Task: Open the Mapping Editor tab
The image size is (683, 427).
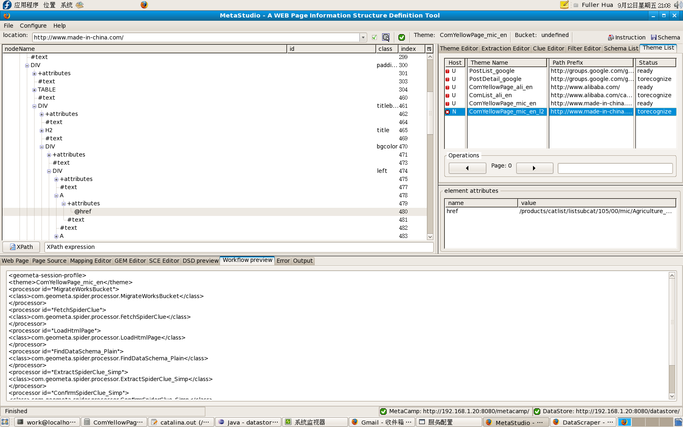Action: [91, 261]
